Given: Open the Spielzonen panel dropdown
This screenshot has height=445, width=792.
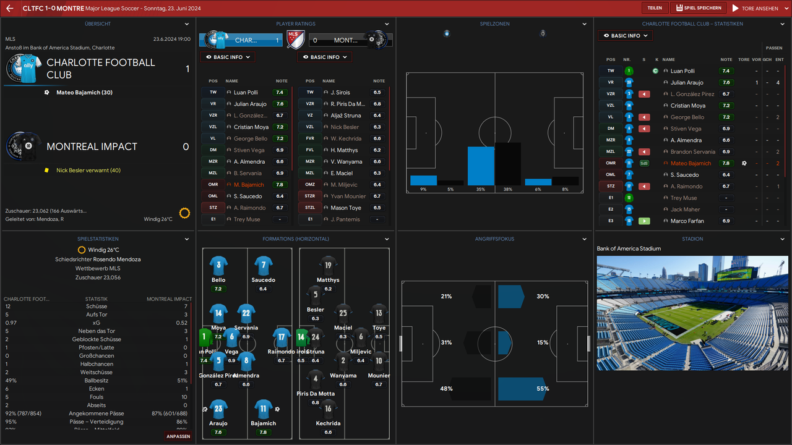Looking at the screenshot, I should [x=585, y=24].
